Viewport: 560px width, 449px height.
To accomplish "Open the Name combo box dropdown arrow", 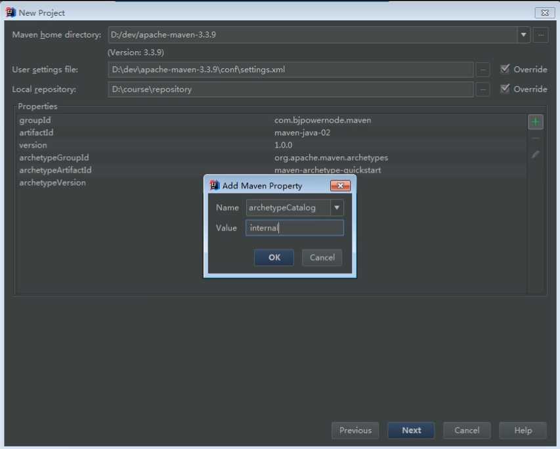I will 337,207.
